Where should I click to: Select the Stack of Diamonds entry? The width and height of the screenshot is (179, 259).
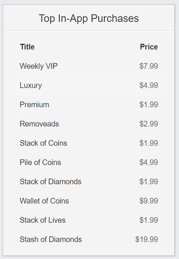pyautogui.click(x=51, y=182)
